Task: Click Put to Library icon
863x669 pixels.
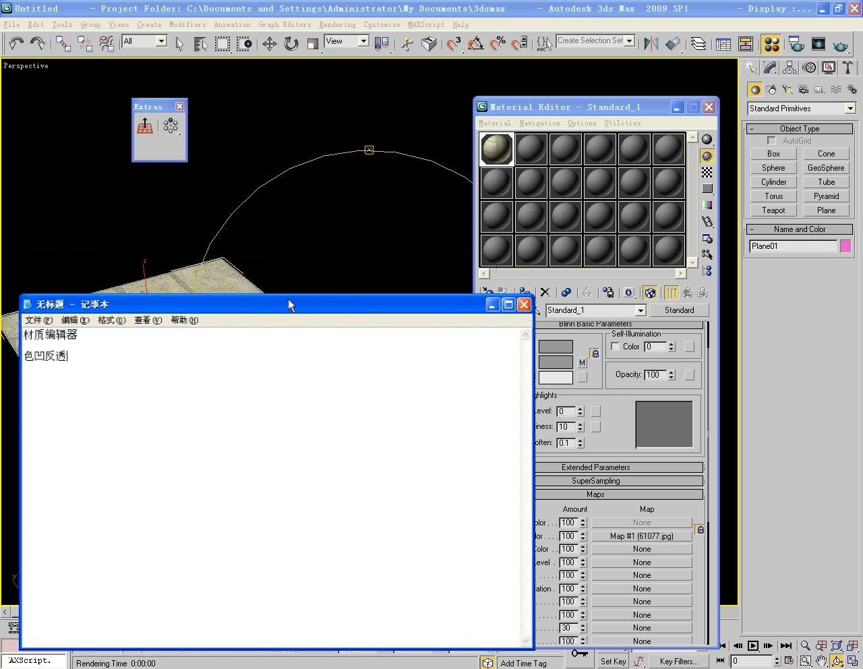Action: coord(608,293)
